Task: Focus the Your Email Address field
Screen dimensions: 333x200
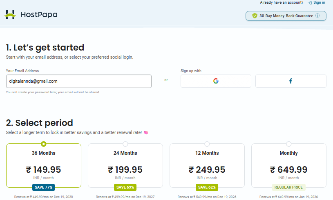Action: click(x=78, y=81)
